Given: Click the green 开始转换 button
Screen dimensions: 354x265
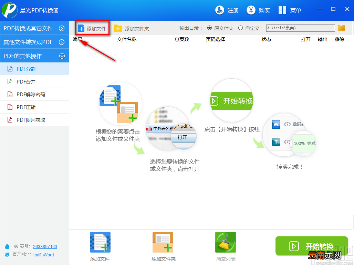Looking at the screenshot, I should pos(312,246).
